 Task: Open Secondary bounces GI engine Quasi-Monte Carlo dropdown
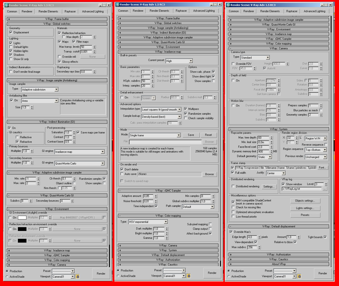click(x=80, y=163)
